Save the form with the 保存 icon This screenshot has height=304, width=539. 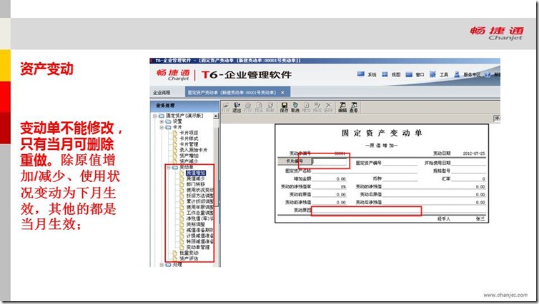(284, 107)
